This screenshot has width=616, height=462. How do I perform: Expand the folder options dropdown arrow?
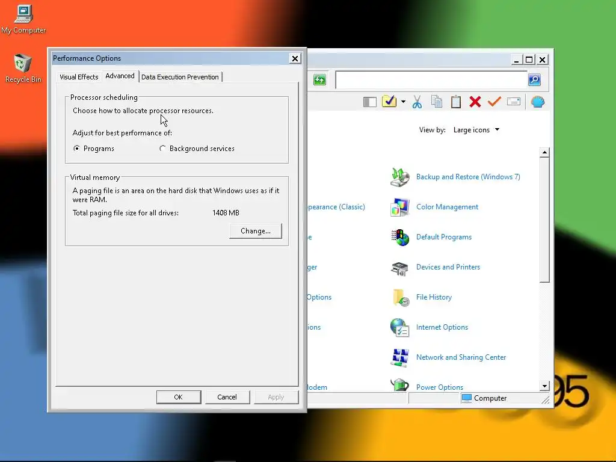(x=403, y=102)
